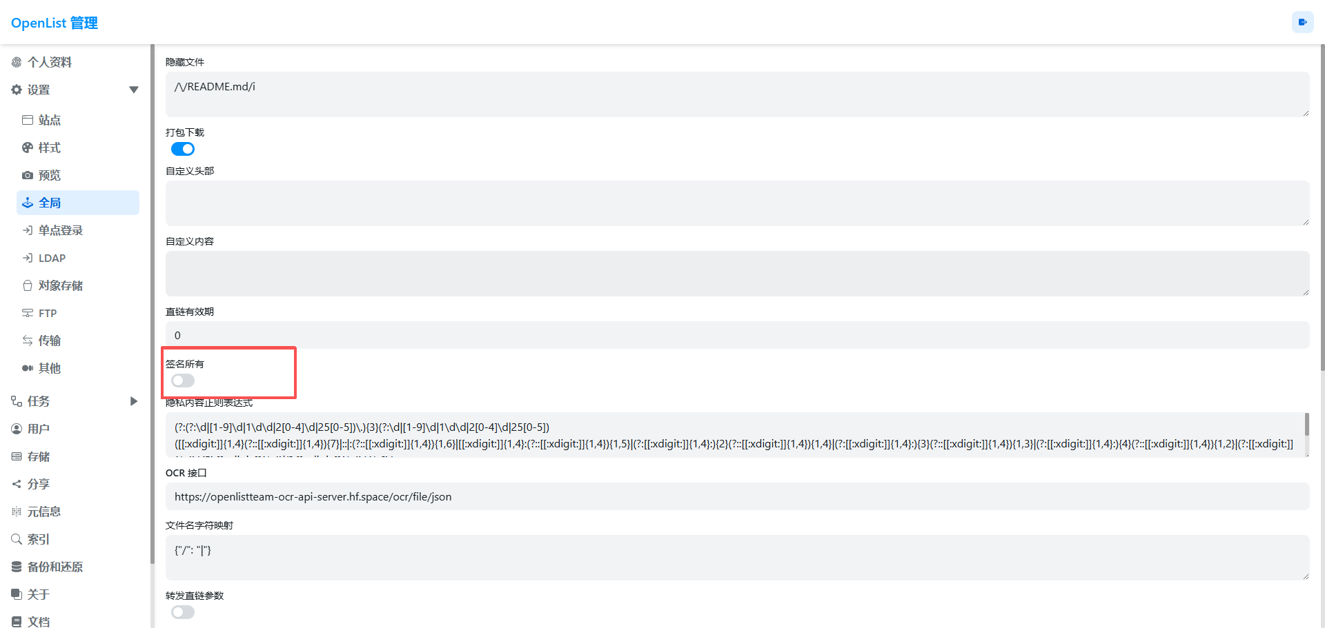Select the LDAP menu item

(x=52, y=258)
